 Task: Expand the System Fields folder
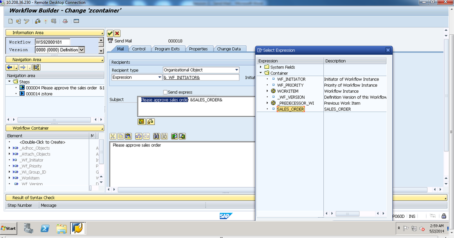(261, 67)
